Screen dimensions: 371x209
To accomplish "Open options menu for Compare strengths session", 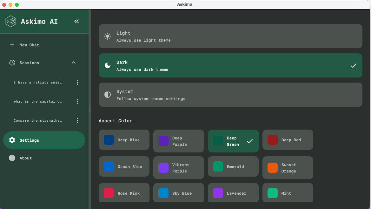I will (x=77, y=120).
